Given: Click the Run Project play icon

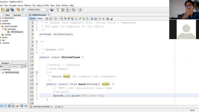Looking at the screenshot, I should pyautogui.click(x=67, y=10).
